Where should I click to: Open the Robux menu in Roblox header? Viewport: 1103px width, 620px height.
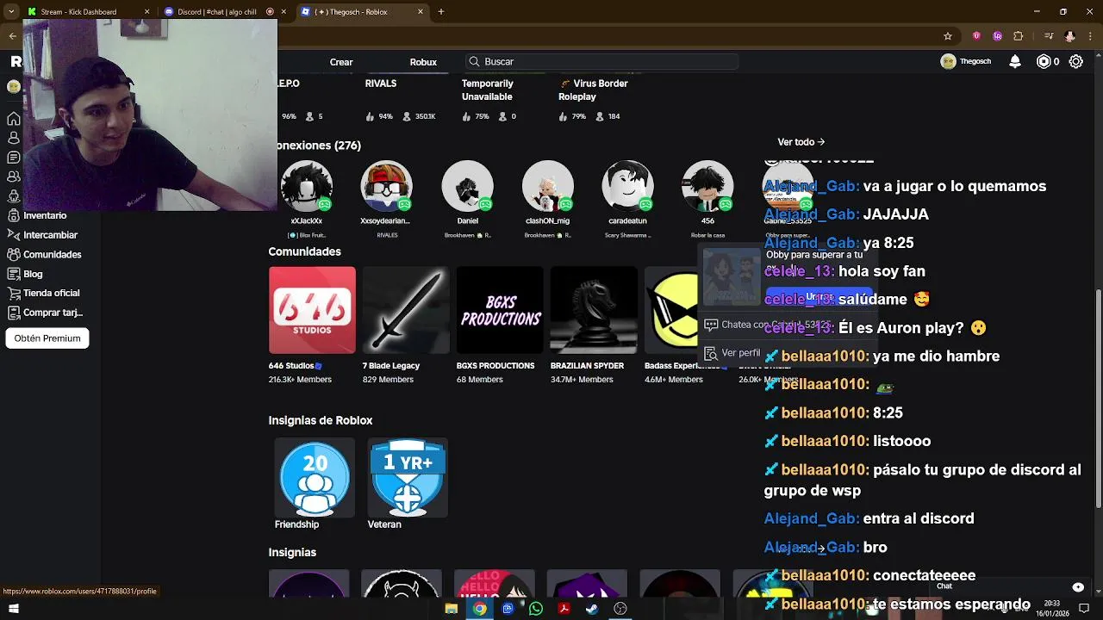[x=423, y=62]
